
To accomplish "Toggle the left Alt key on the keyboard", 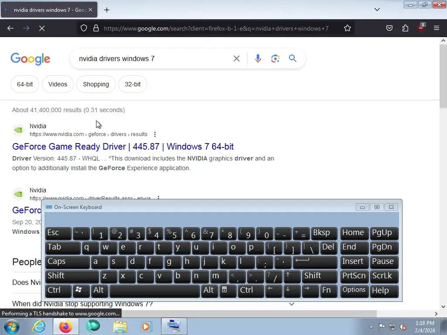I will tap(100, 291).
